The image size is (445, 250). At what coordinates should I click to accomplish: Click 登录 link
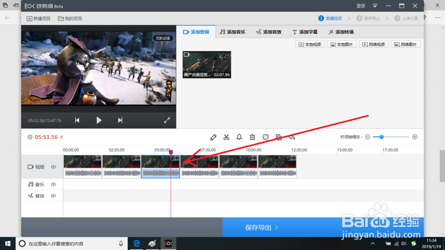pyautogui.click(x=361, y=6)
